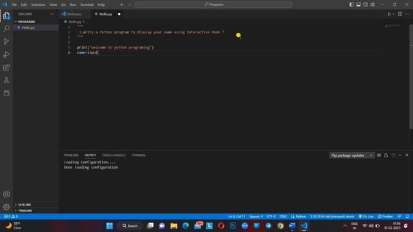Change file encoding UTF-8
This screenshot has width=413, height=232.
click(x=271, y=217)
